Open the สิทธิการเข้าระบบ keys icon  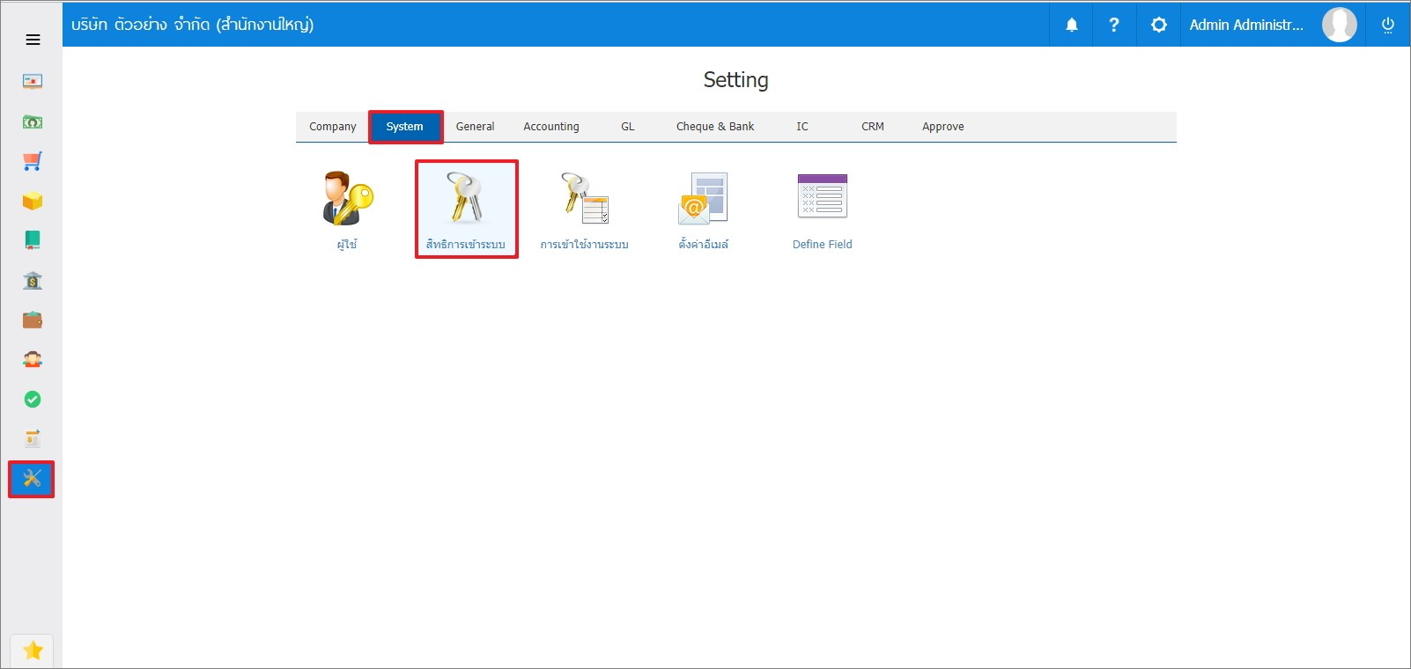[x=466, y=199]
